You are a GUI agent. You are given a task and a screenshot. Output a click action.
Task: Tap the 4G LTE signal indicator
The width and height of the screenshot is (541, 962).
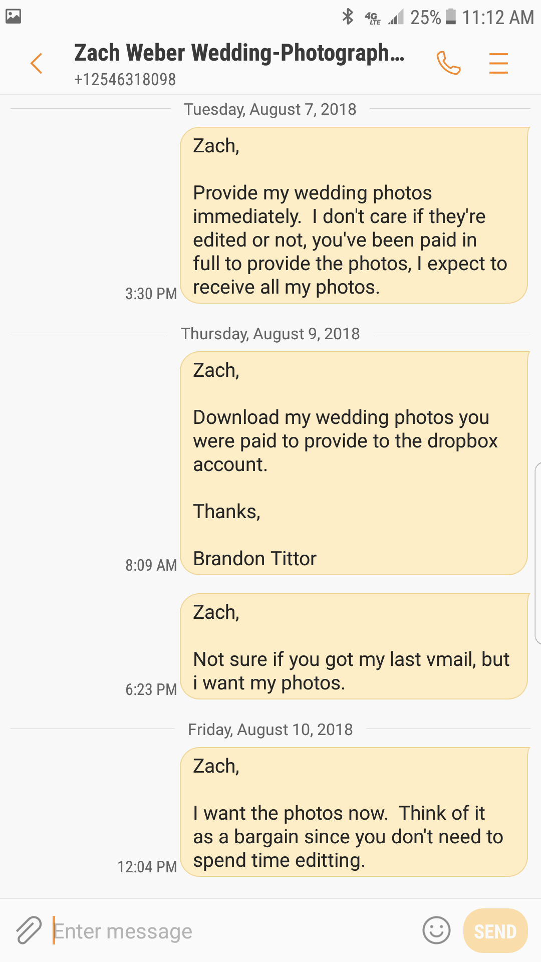pyautogui.click(x=373, y=18)
